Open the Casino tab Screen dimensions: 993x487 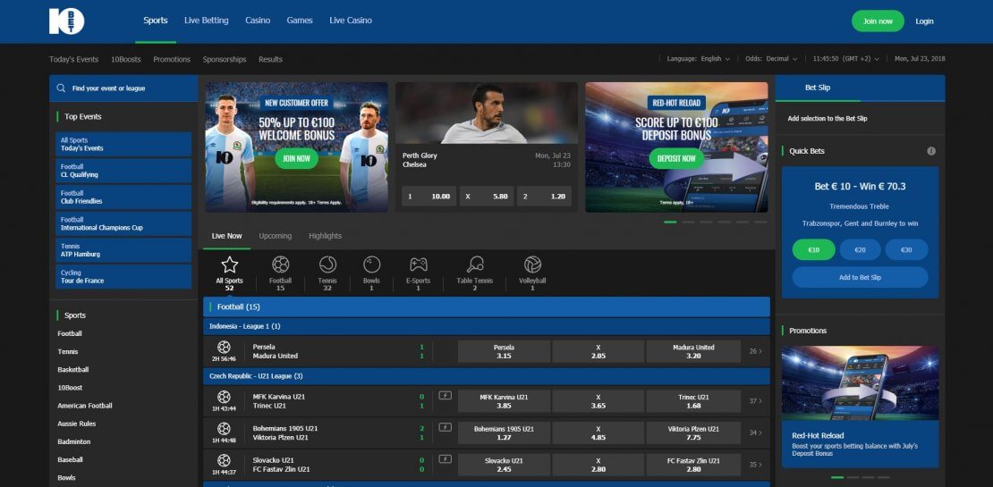[258, 21]
